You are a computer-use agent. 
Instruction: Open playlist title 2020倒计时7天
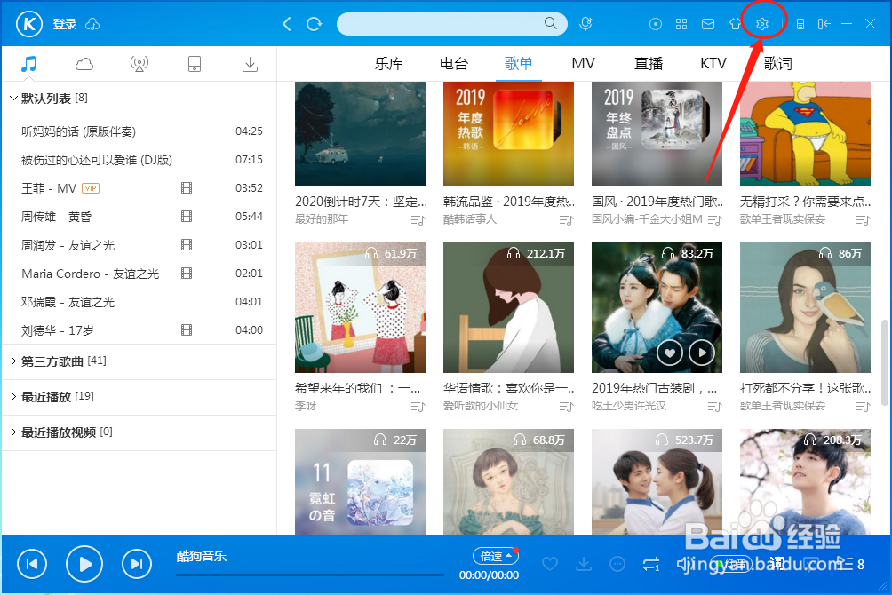tap(360, 202)
